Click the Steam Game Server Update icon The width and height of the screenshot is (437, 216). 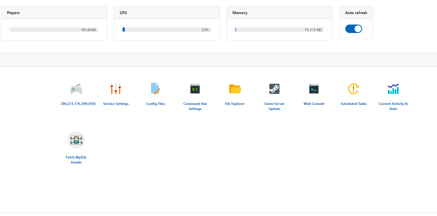point(274,89)
